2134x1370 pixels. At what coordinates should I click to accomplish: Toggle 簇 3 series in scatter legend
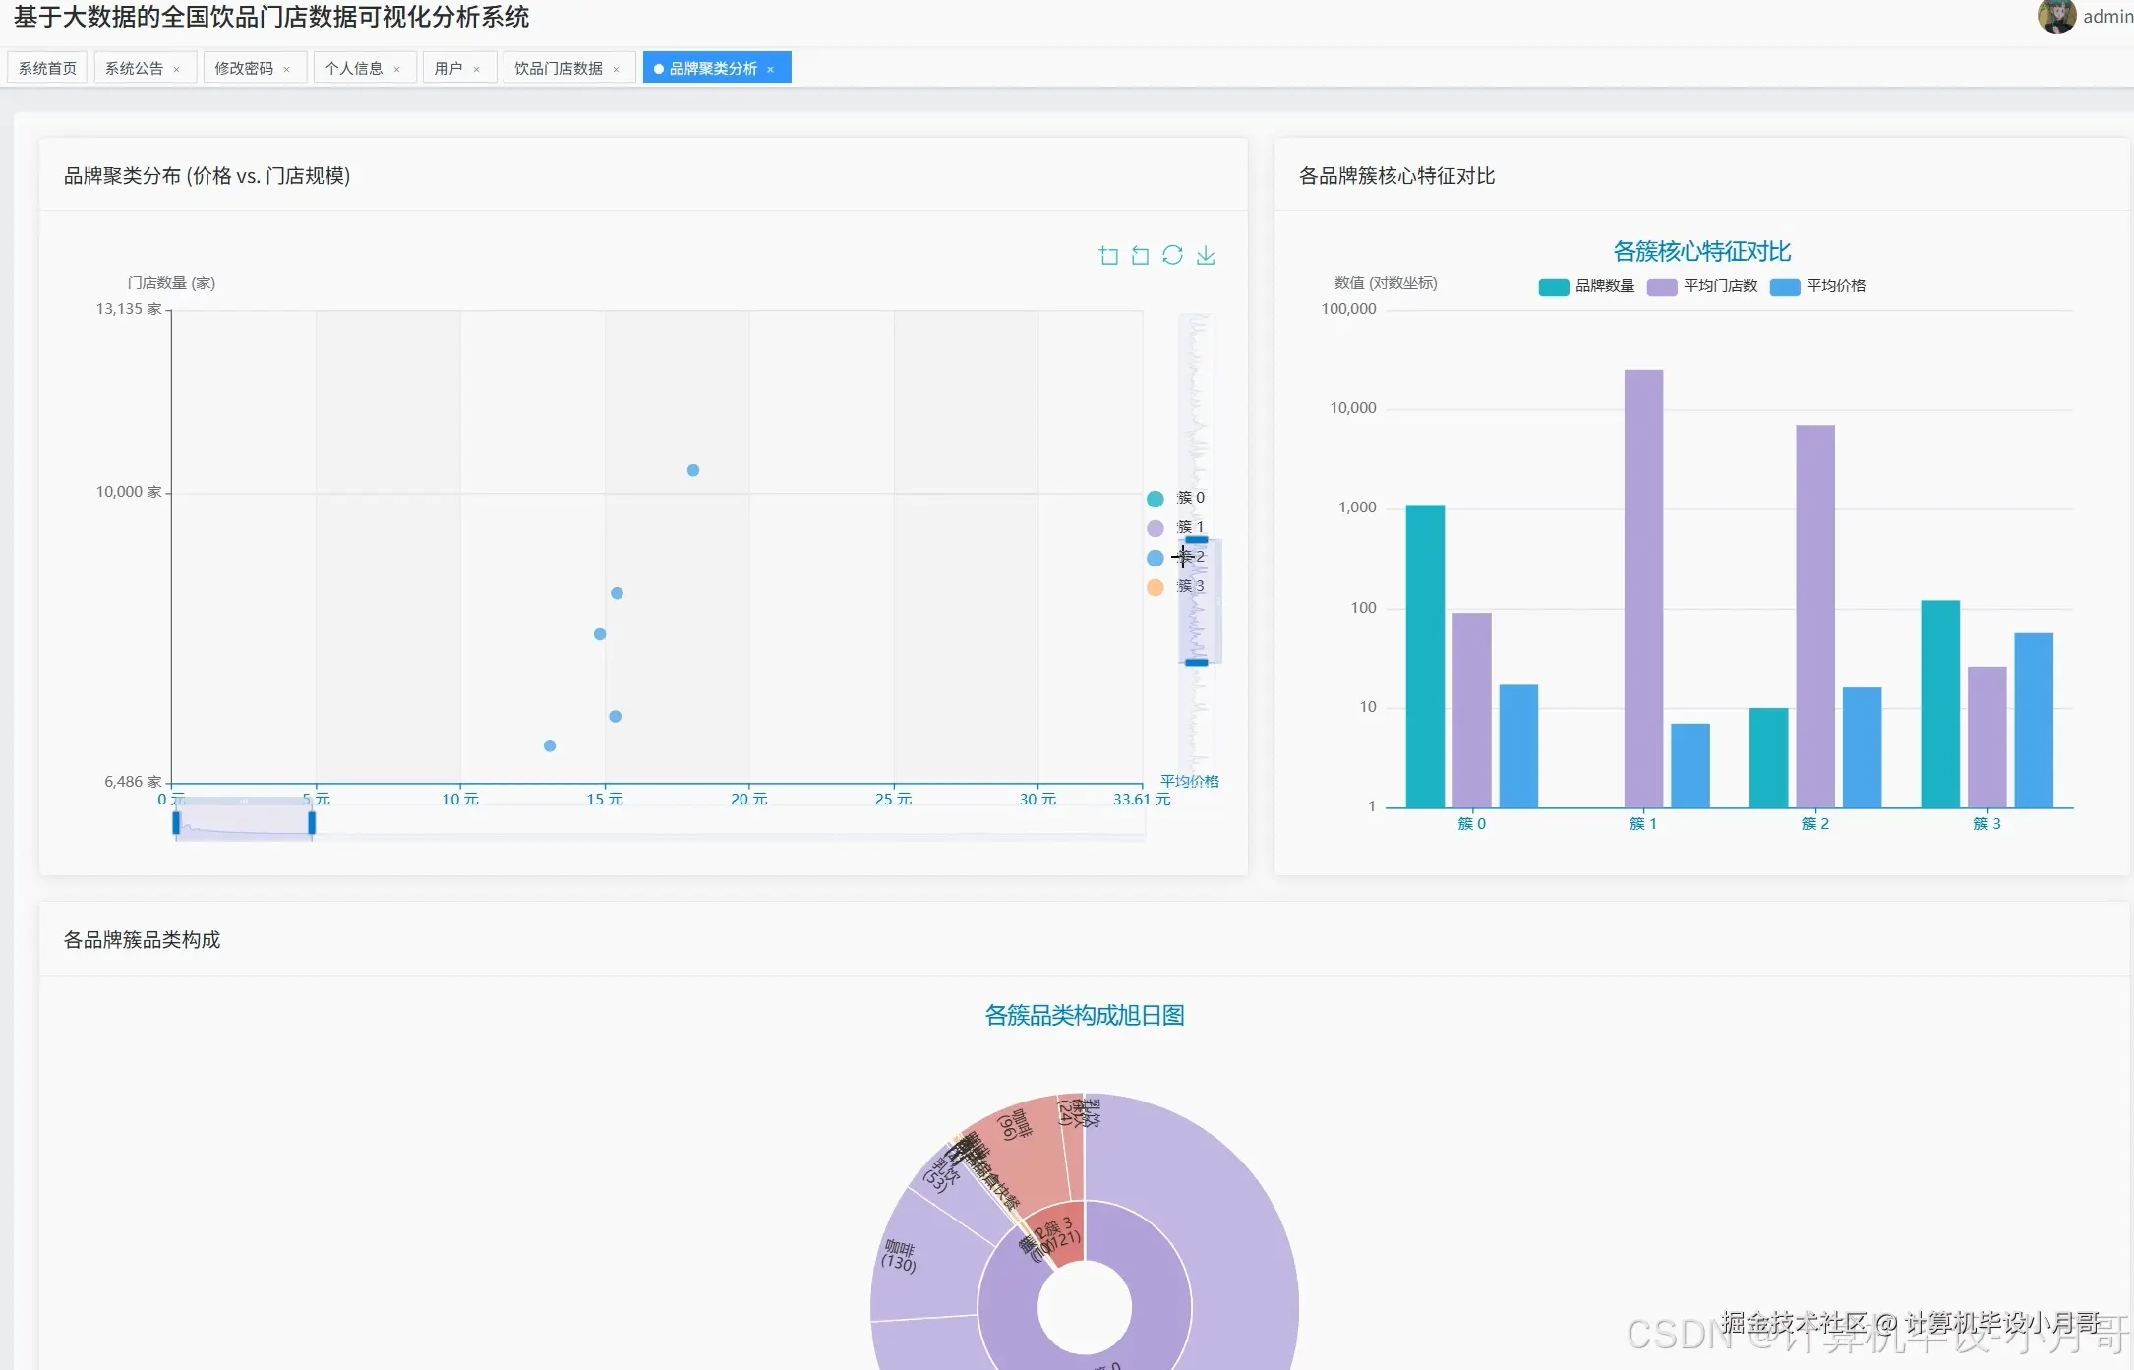(1156, 587)
